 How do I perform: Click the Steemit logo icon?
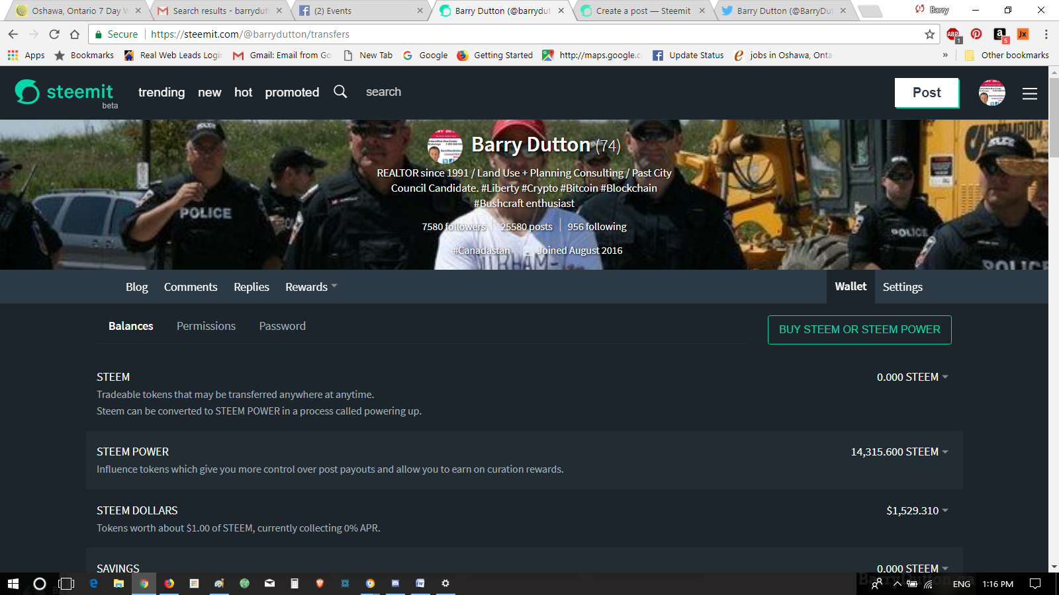coord(27,92)
